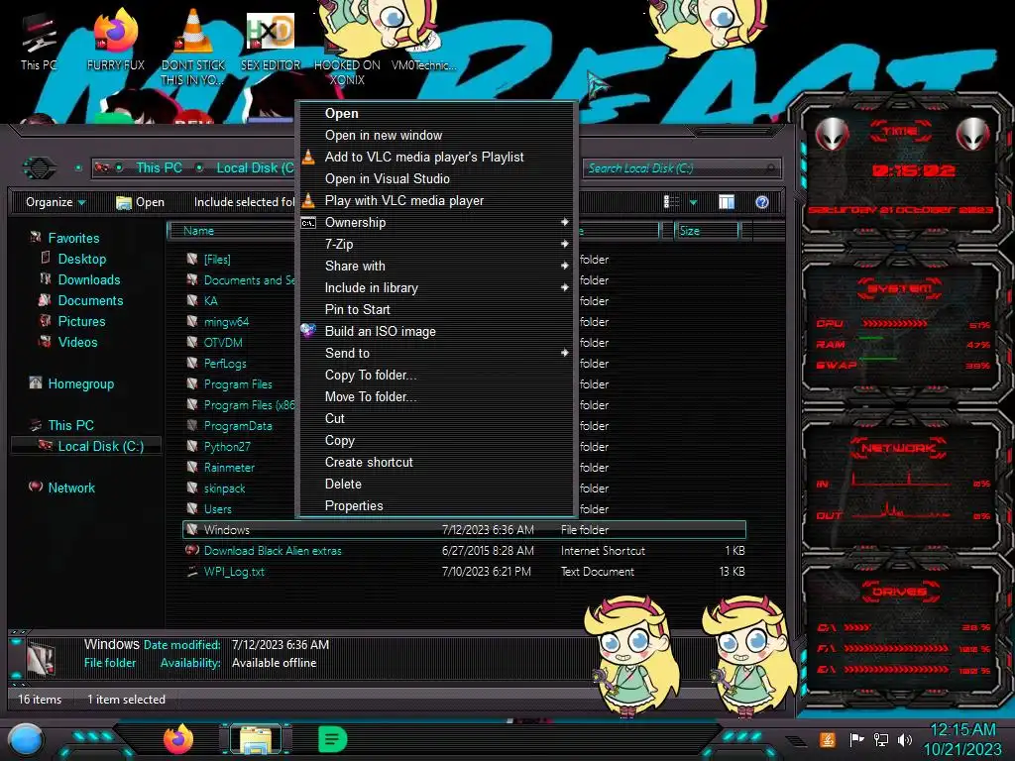Open the Organize dropdown
The image size is (1015, 761).
click(56, 202)
